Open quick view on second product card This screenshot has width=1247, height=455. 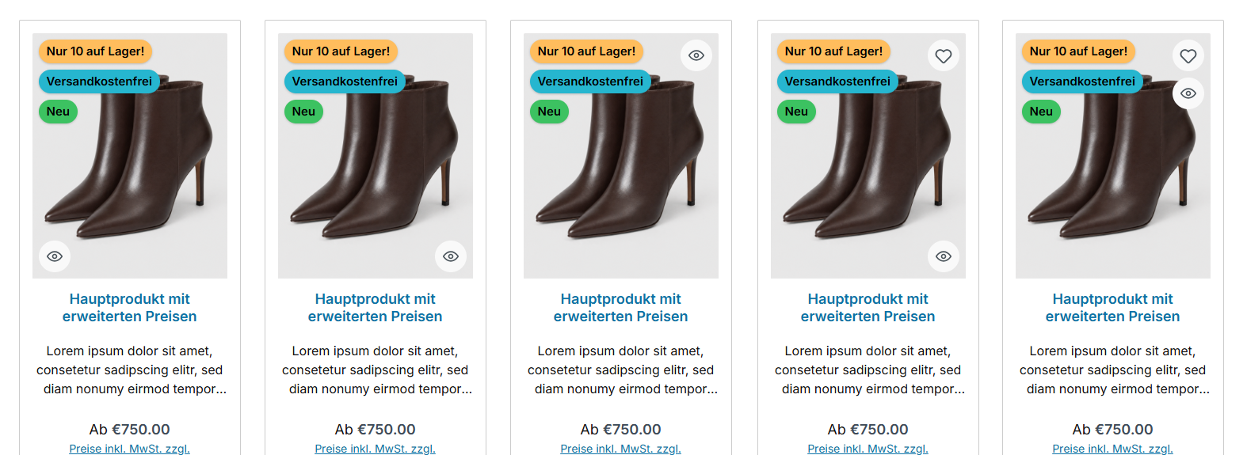click(451, 256)
